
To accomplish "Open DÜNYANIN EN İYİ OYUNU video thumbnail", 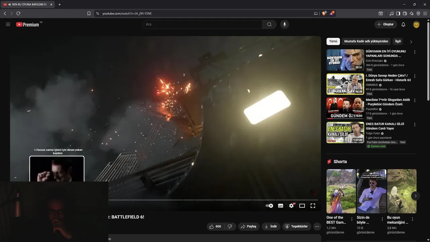I will click(345, 60).
